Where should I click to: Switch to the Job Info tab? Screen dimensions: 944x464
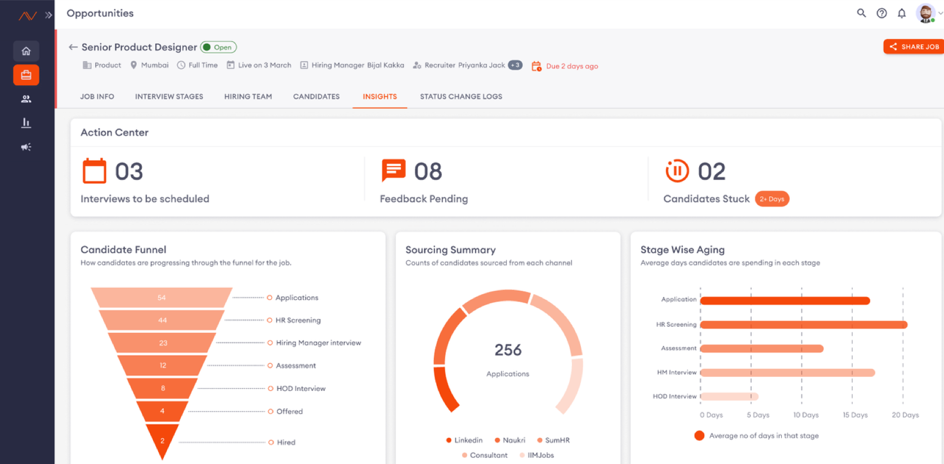(x=97, y=97)
